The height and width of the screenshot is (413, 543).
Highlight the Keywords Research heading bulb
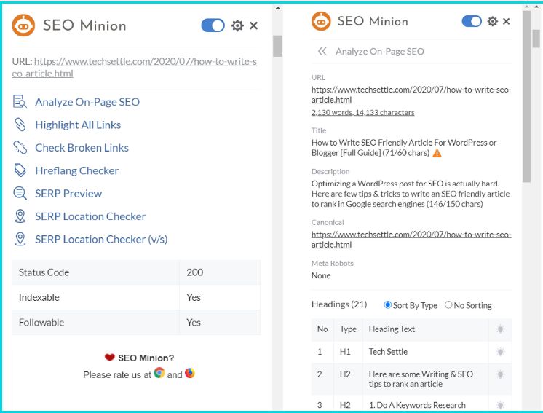500,404
